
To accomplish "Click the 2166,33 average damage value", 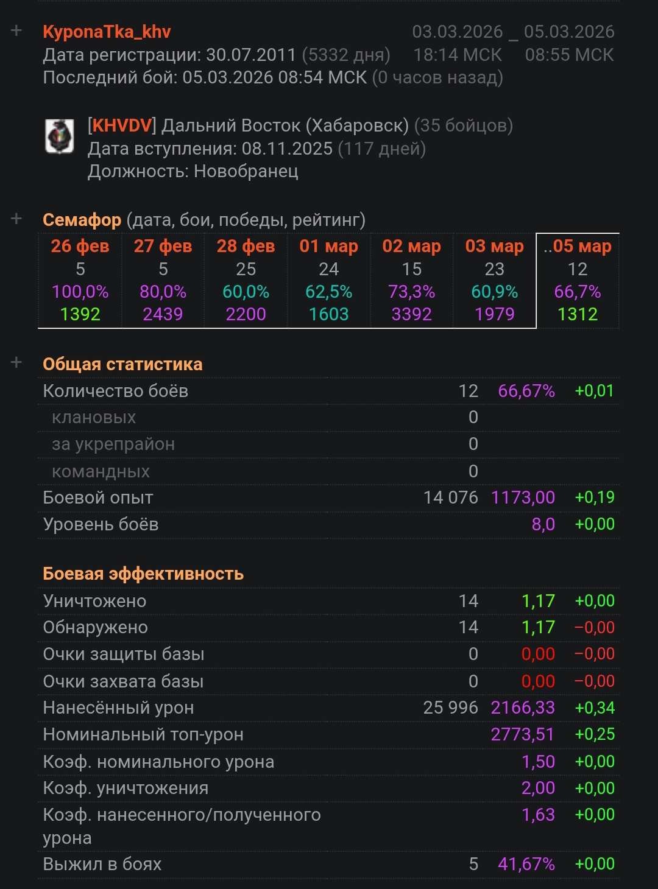I will coord(523,708).
